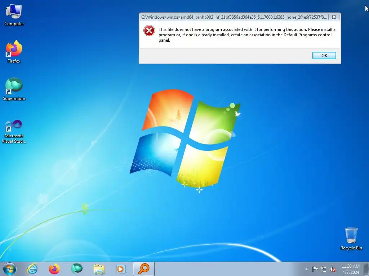Screen dimensions: 369x276
Task: Click the Show desktop strip
Action: click(366, 269)
